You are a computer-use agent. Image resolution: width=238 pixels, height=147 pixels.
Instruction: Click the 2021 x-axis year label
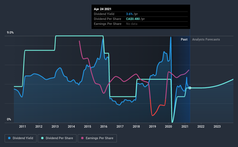click(x=185, y=126)
